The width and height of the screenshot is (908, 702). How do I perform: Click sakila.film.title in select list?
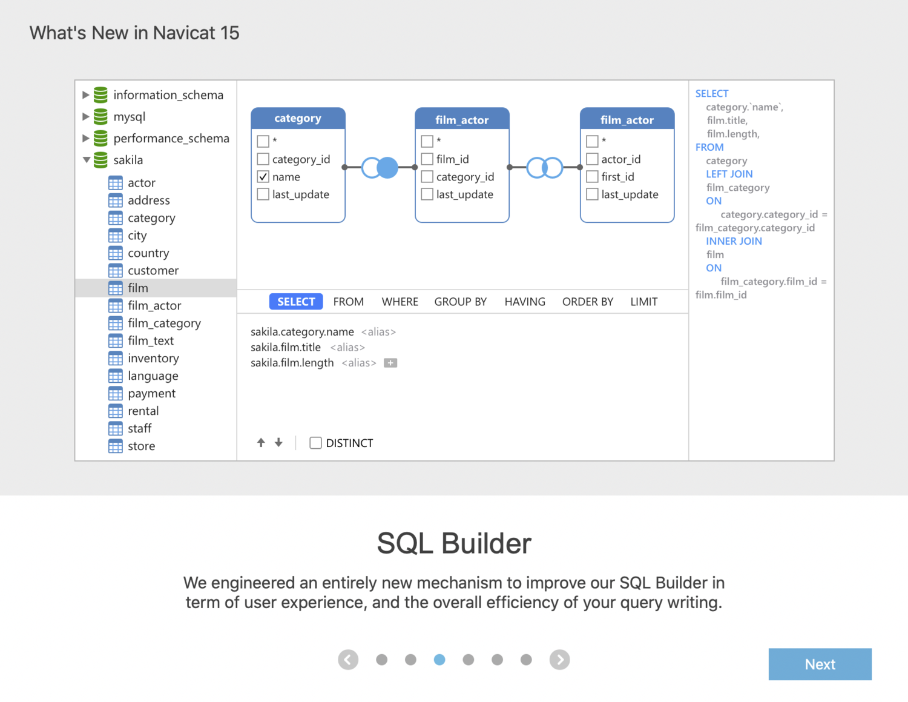tap(286, 347)
